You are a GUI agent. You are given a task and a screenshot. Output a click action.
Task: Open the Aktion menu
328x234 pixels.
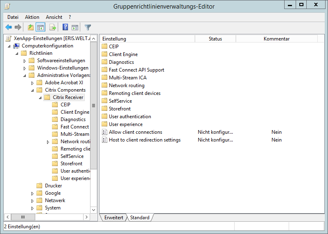(x=32, y=17)
